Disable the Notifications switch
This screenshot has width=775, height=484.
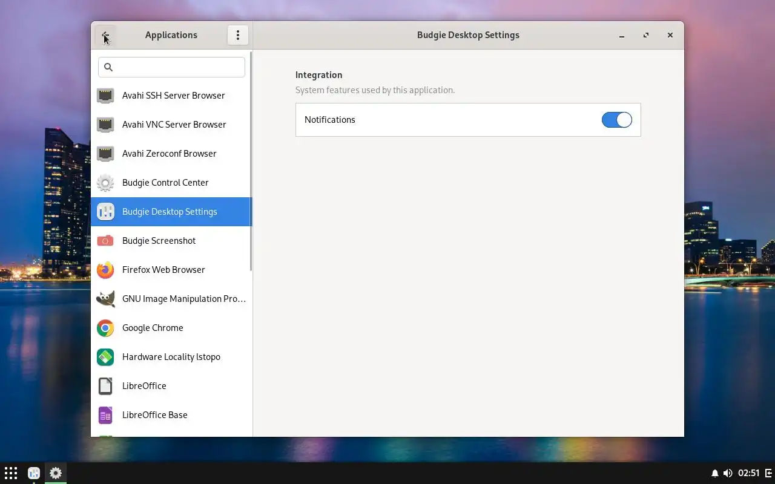tap(616, 120)
